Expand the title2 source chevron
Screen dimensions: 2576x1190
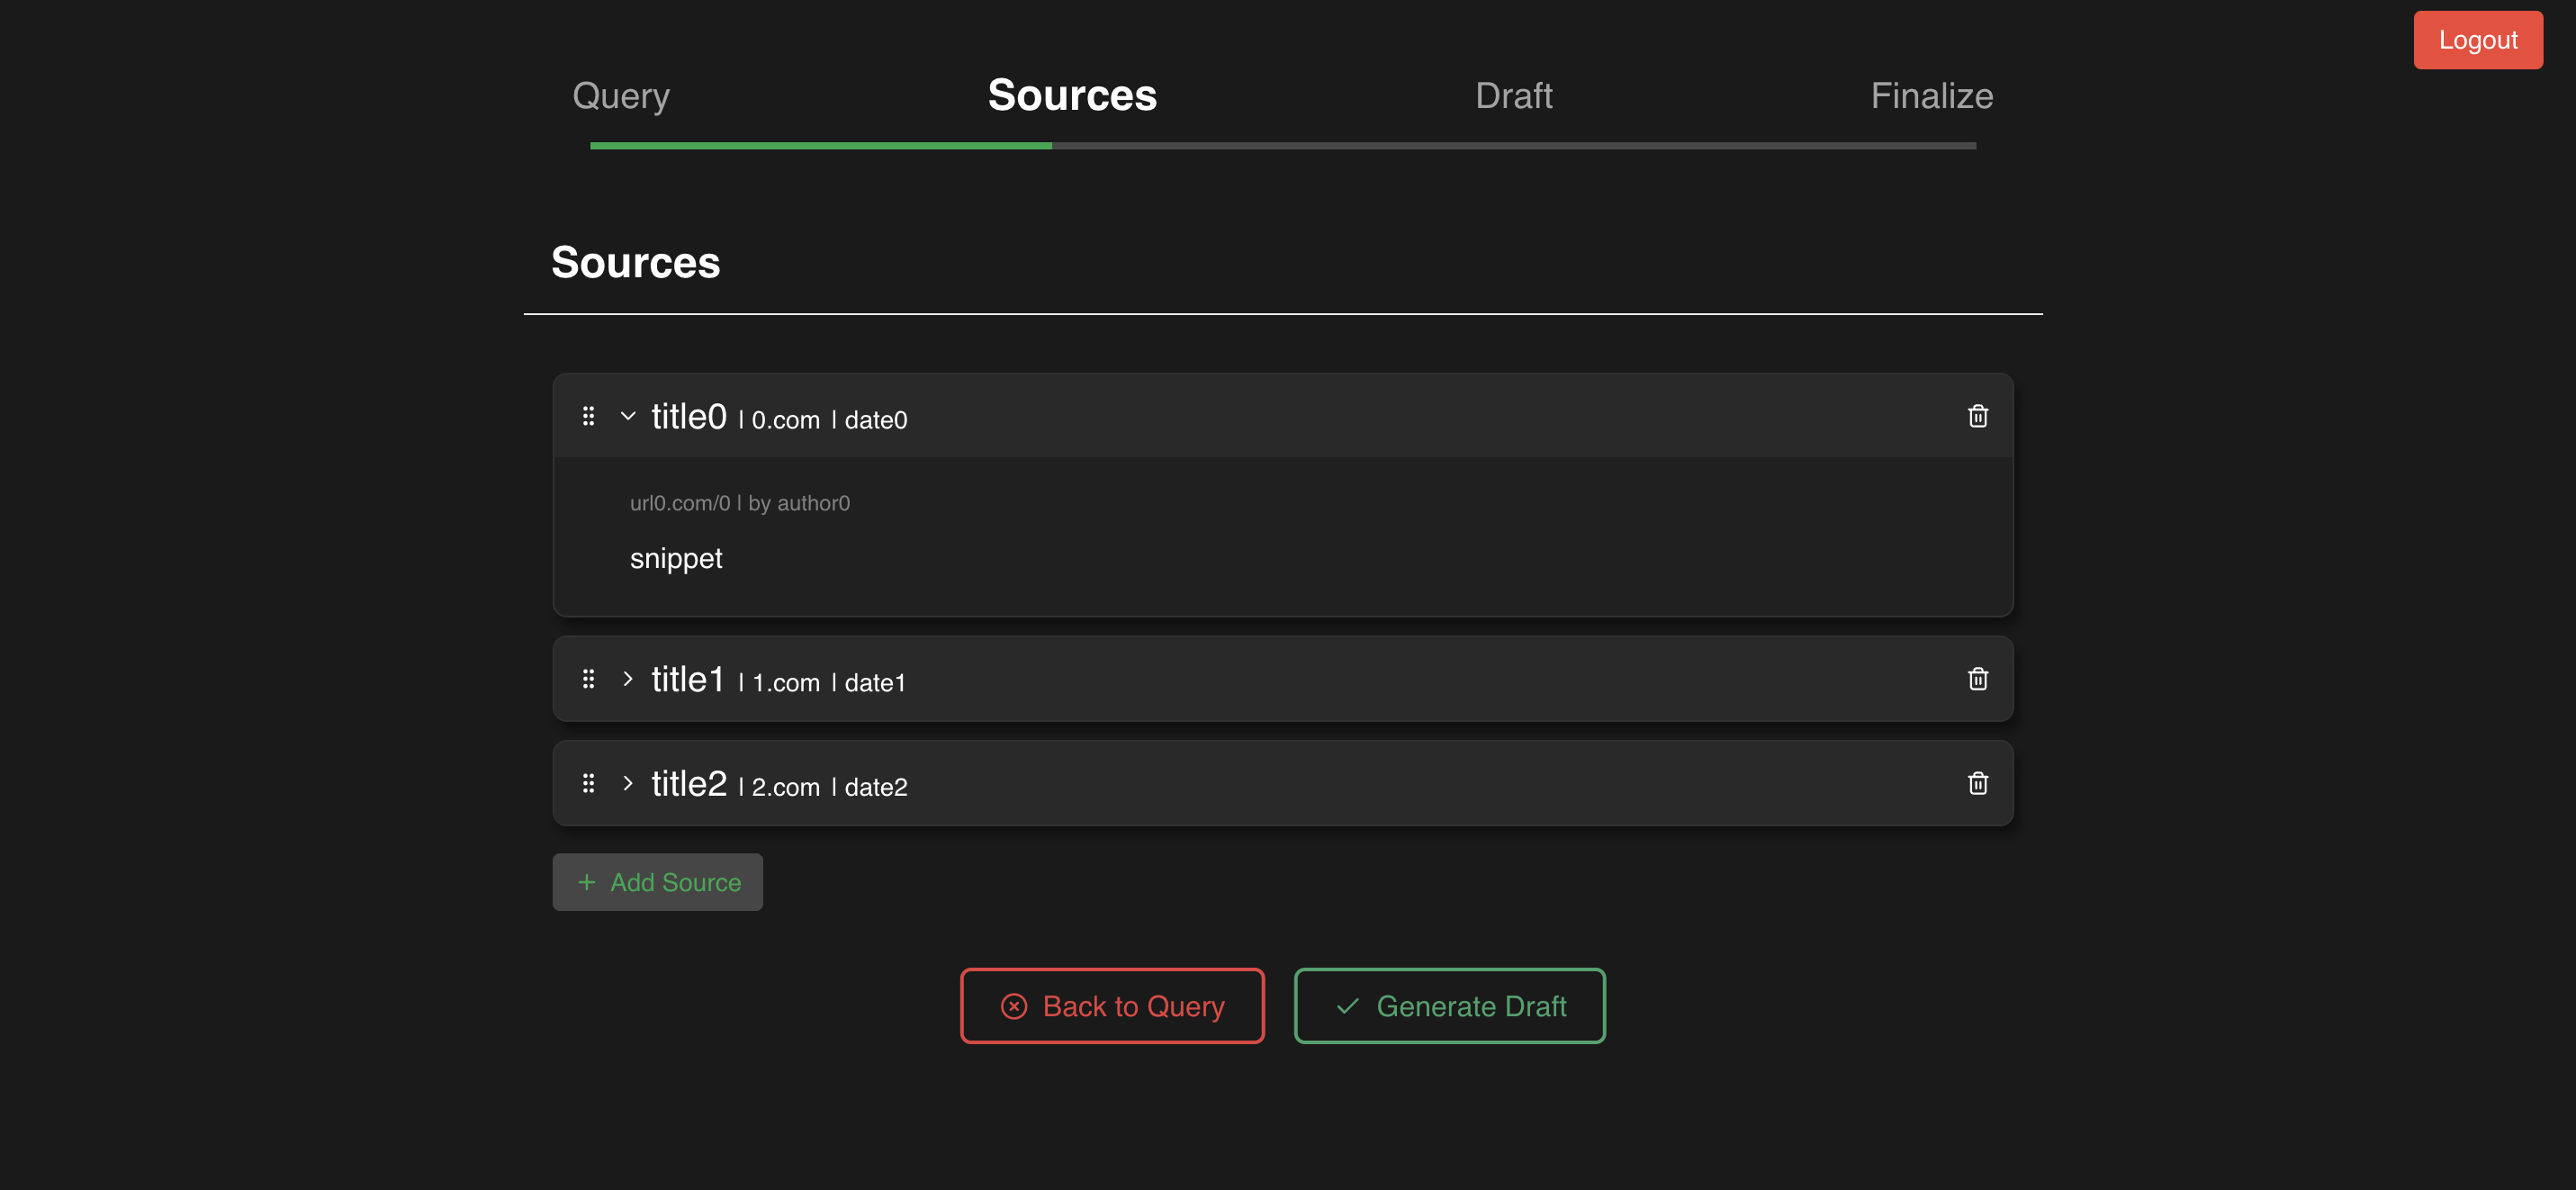coord(628,783)
